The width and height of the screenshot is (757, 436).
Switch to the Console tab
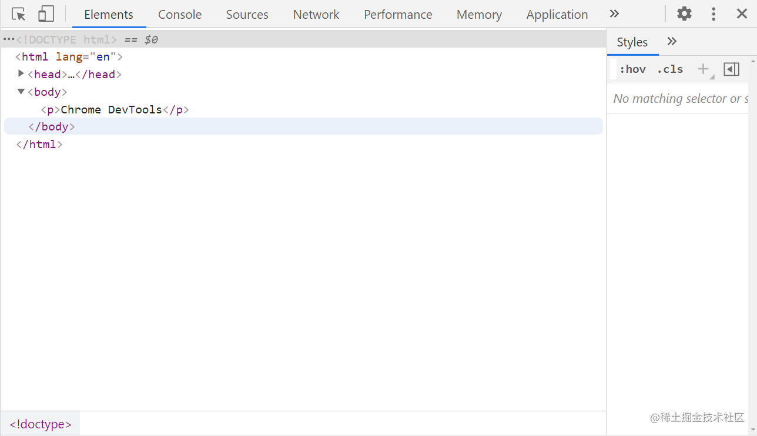[x=180, y=15]
